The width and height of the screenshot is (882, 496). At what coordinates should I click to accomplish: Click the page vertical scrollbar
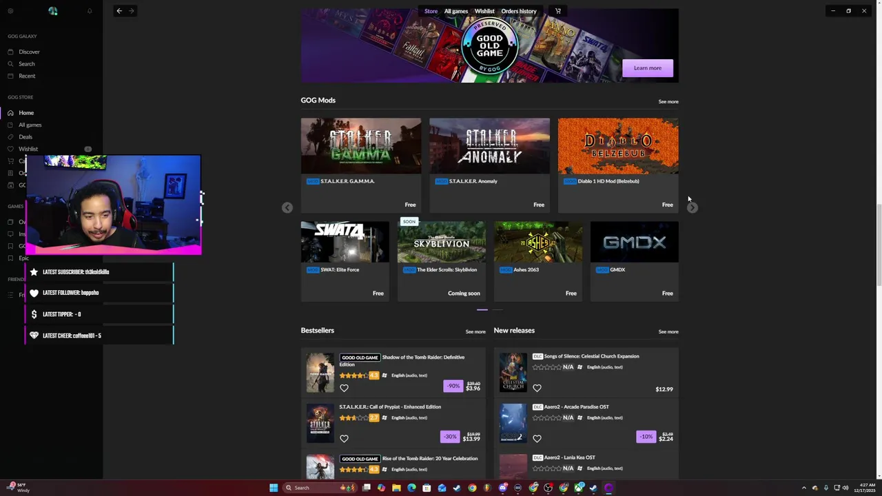tap(879, 245)
